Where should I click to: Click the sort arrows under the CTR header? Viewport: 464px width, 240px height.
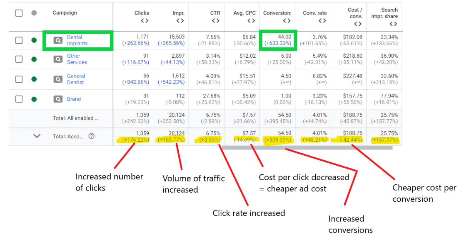[x=216, y=21]
